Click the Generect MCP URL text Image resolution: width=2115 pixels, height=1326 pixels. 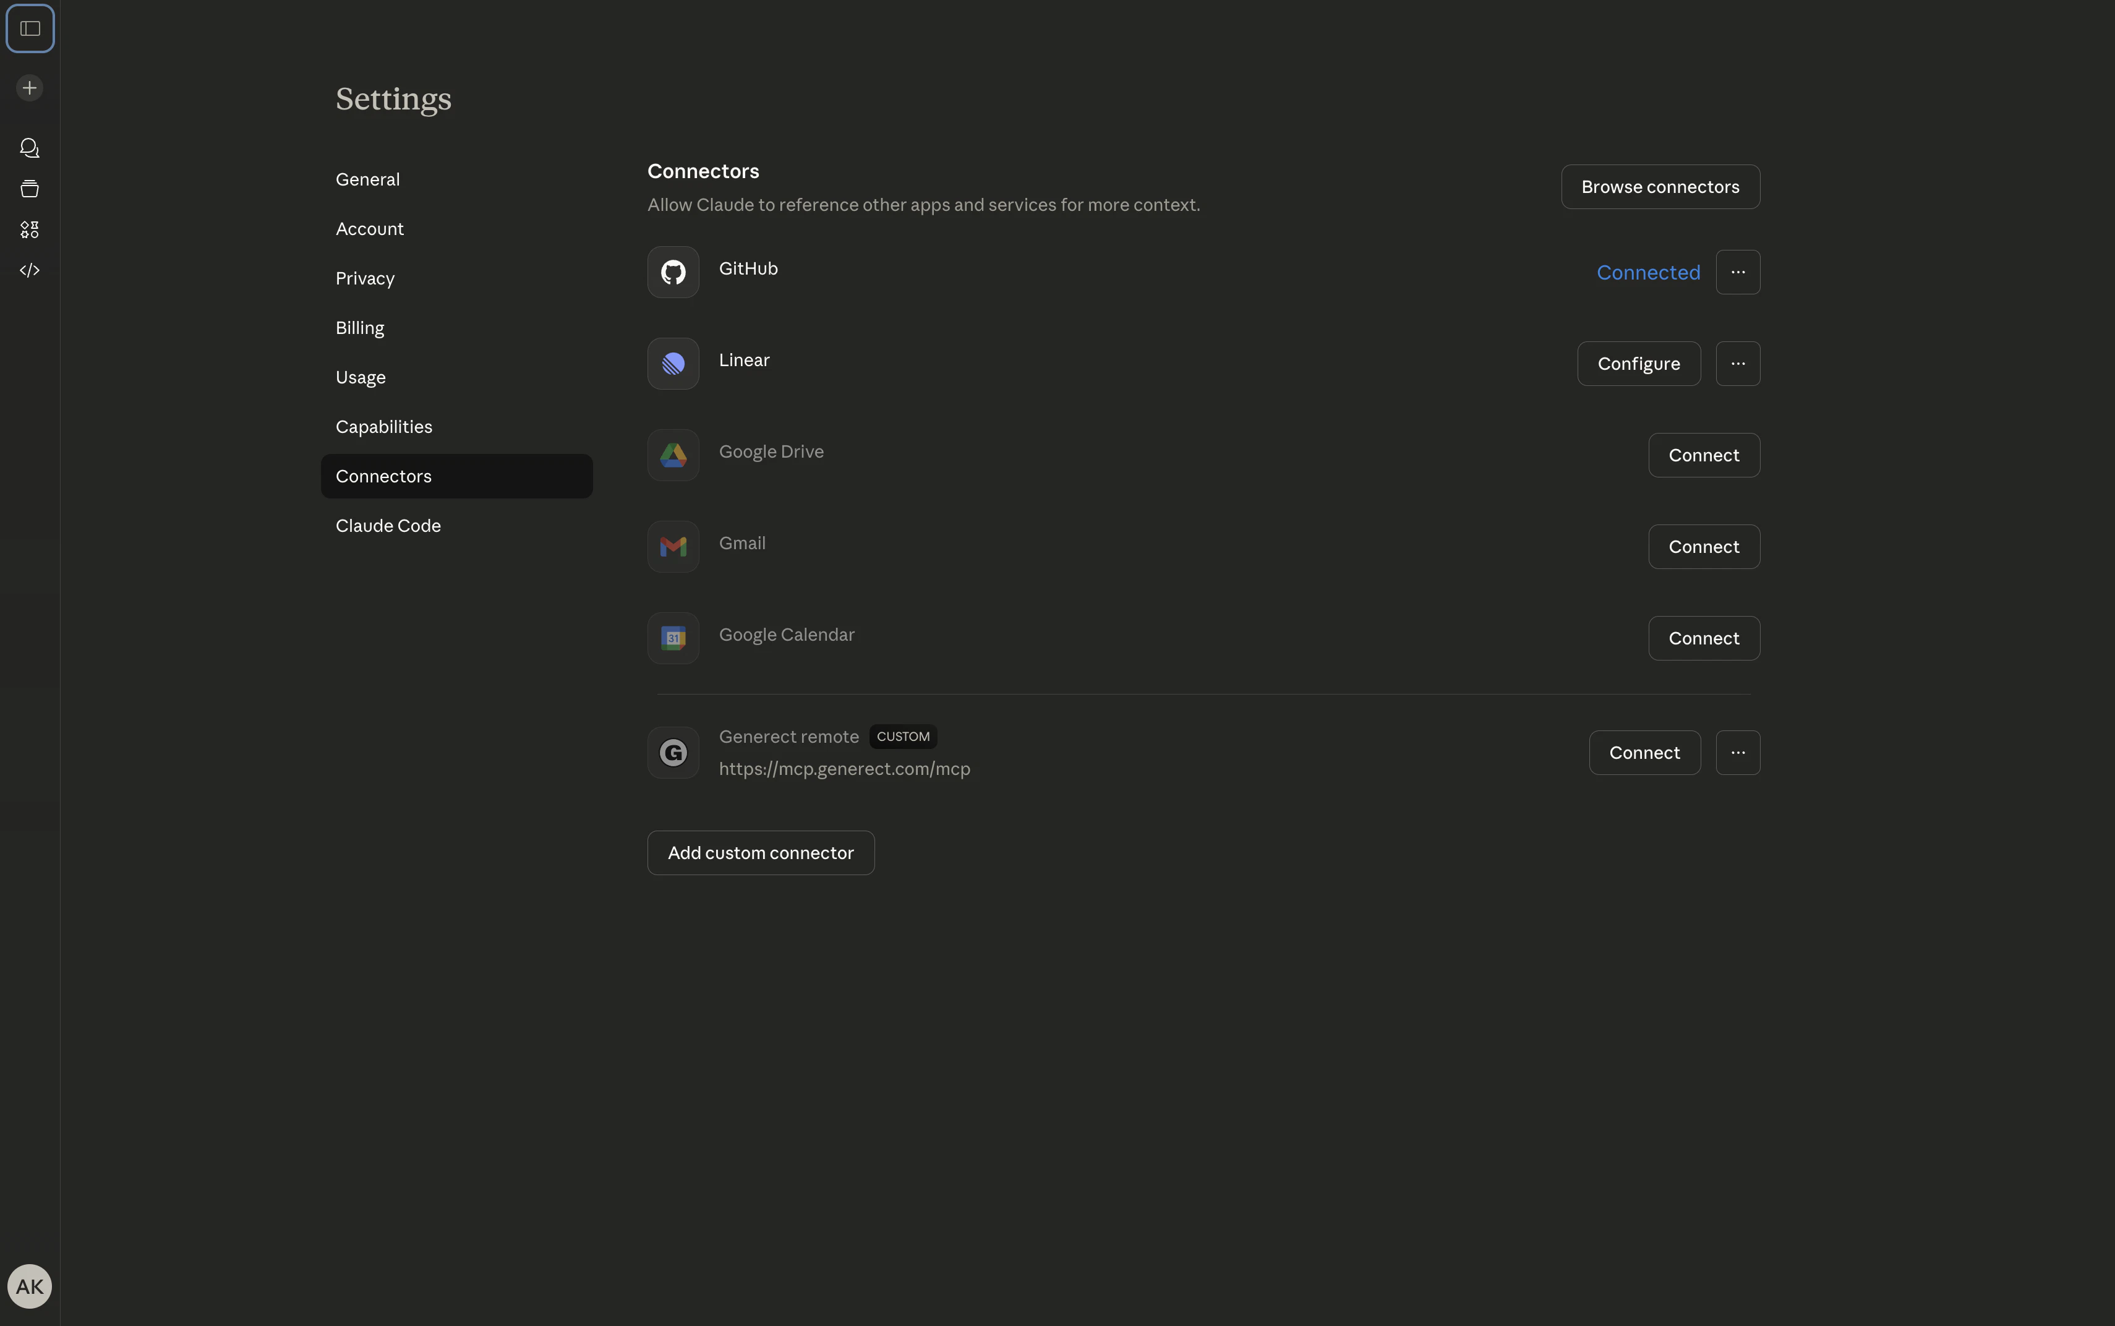tap(844, 769)
